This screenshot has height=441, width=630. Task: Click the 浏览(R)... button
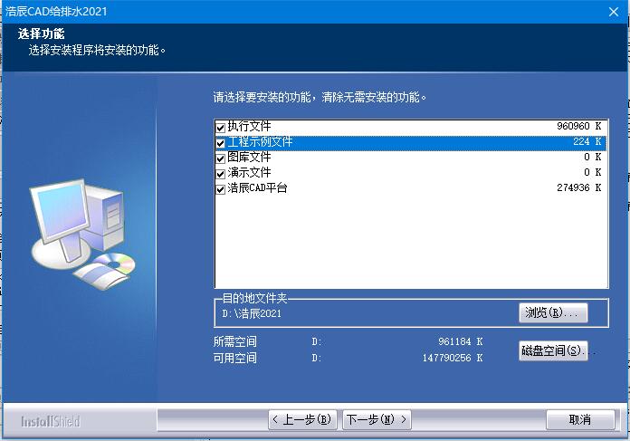[553, 312]
